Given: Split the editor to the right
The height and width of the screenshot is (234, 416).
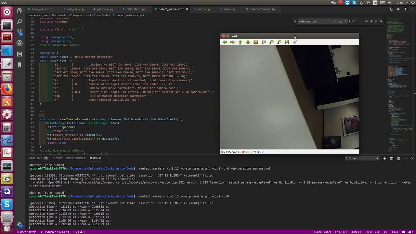Looking at the screenshot, I should point(405,9).
